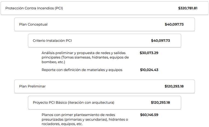Click the $60,146.59 amount
This screenshot has width=209, height=127.
pos(149,115)
